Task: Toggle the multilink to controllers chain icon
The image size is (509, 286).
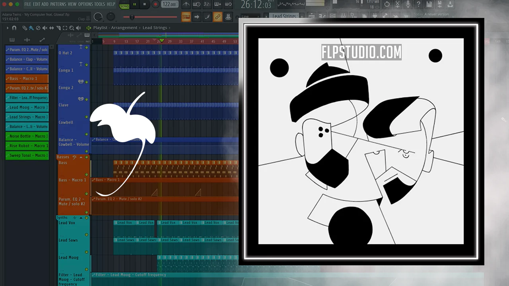Action: (x=218, y=17)
